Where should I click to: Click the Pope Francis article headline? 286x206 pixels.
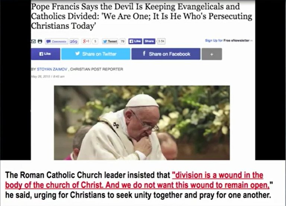click(x=142, y=16)
